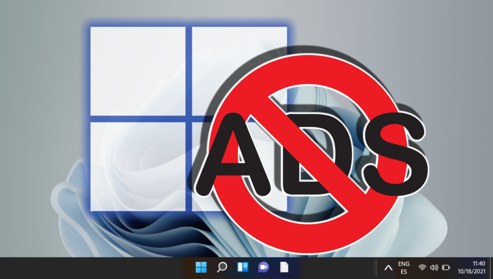Open the ENG ES language switcher
Screen dimensions: 493x279
click(404, 267)
